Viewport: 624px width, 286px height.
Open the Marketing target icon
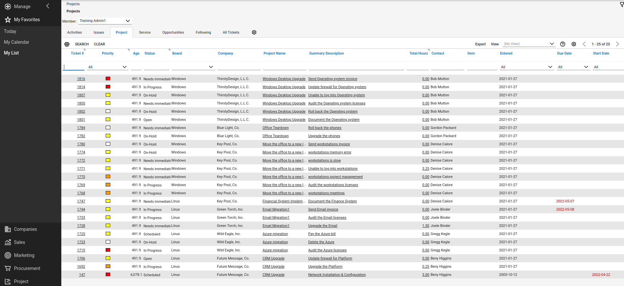click(x=8, y=255)
